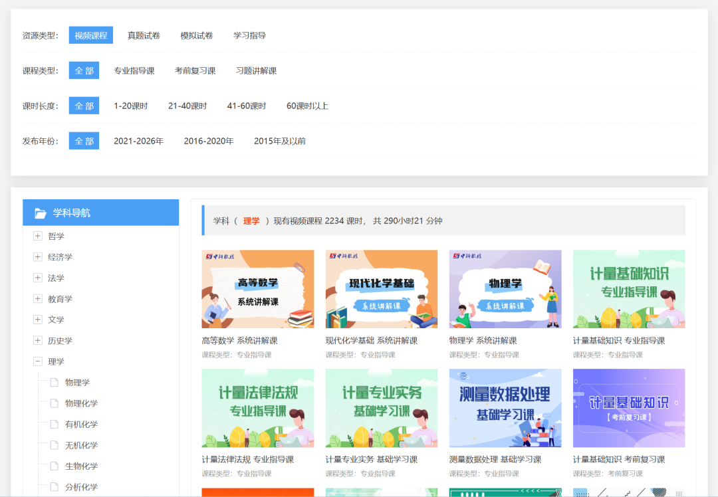
Task: Open the 物理学 系统讲解课 thumbnail
Action: click(x=505, y=289)
